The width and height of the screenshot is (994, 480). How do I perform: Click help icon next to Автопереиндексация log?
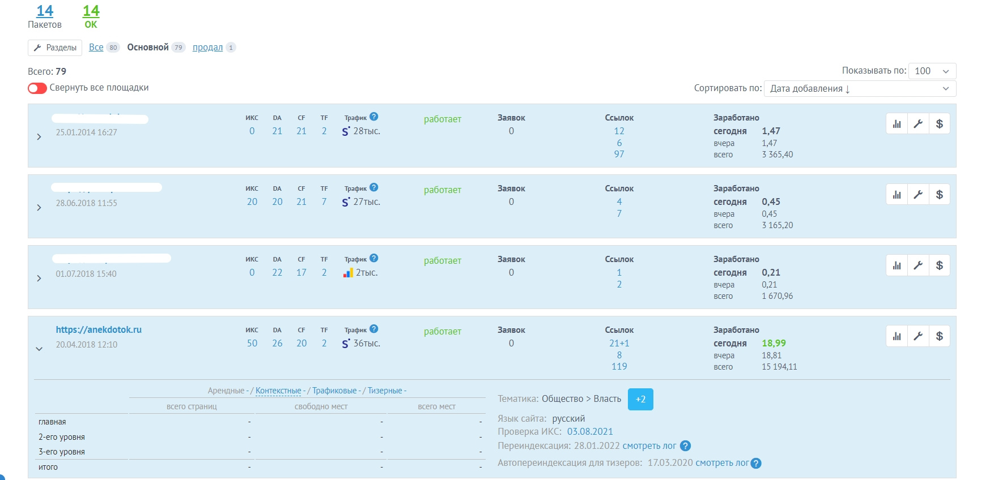756,463
